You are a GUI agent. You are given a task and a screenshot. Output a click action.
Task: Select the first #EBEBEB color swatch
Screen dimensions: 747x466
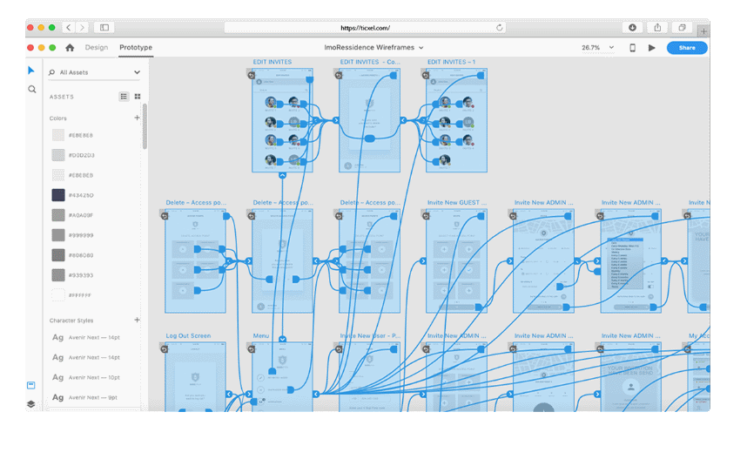coord(58,135)
